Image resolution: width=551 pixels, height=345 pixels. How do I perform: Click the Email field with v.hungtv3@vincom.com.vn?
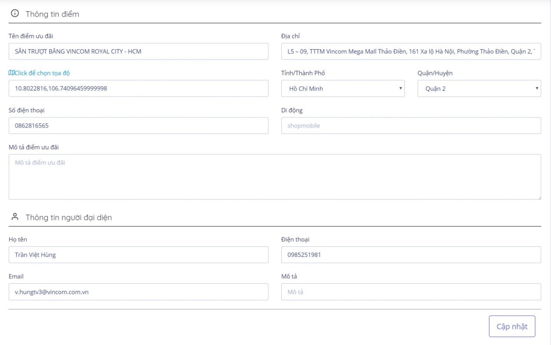pyautogui.click(x=138, y=292)
